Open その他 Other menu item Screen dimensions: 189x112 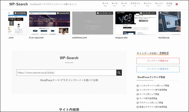coord(169,5)
